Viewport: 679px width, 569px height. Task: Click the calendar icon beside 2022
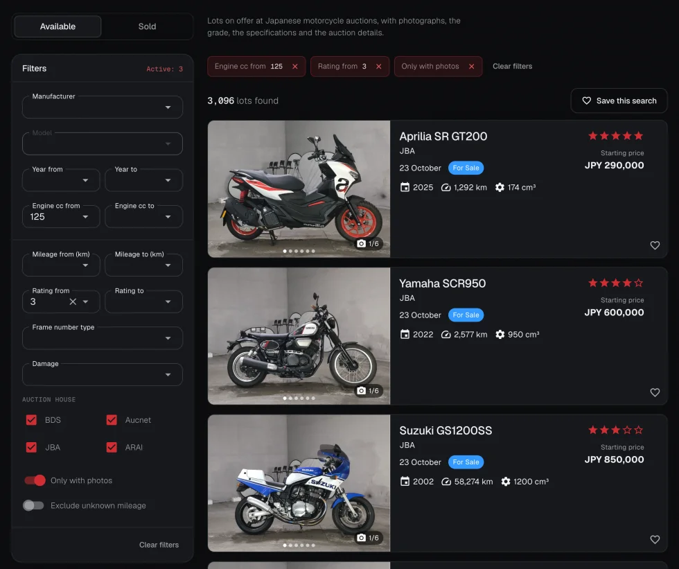coord(405,334)
